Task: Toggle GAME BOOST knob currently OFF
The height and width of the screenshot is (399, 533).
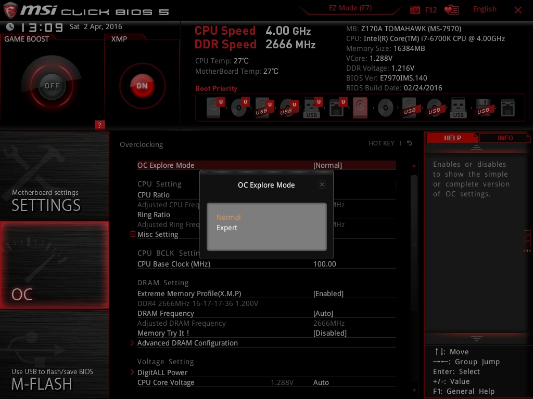Action: (52, 86)
